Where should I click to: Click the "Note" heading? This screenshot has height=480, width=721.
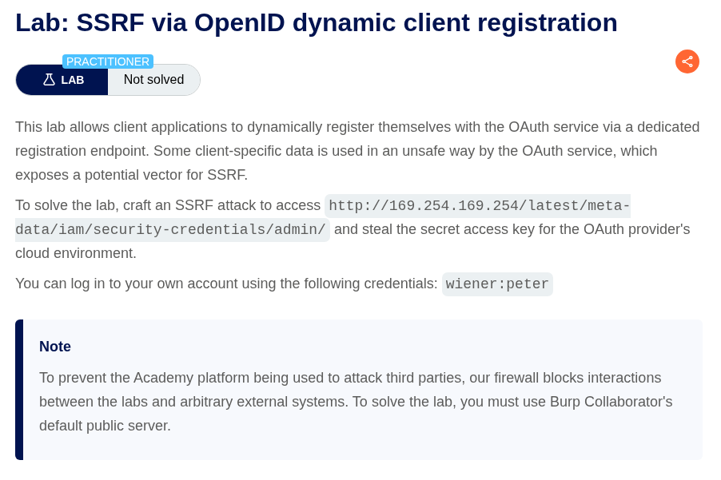coord(55,347)
